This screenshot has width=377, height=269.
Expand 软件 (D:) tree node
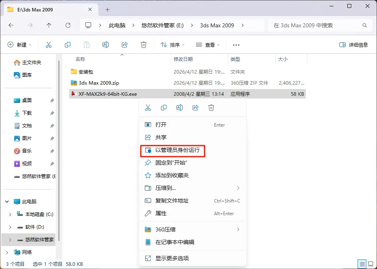click(10, 227)
